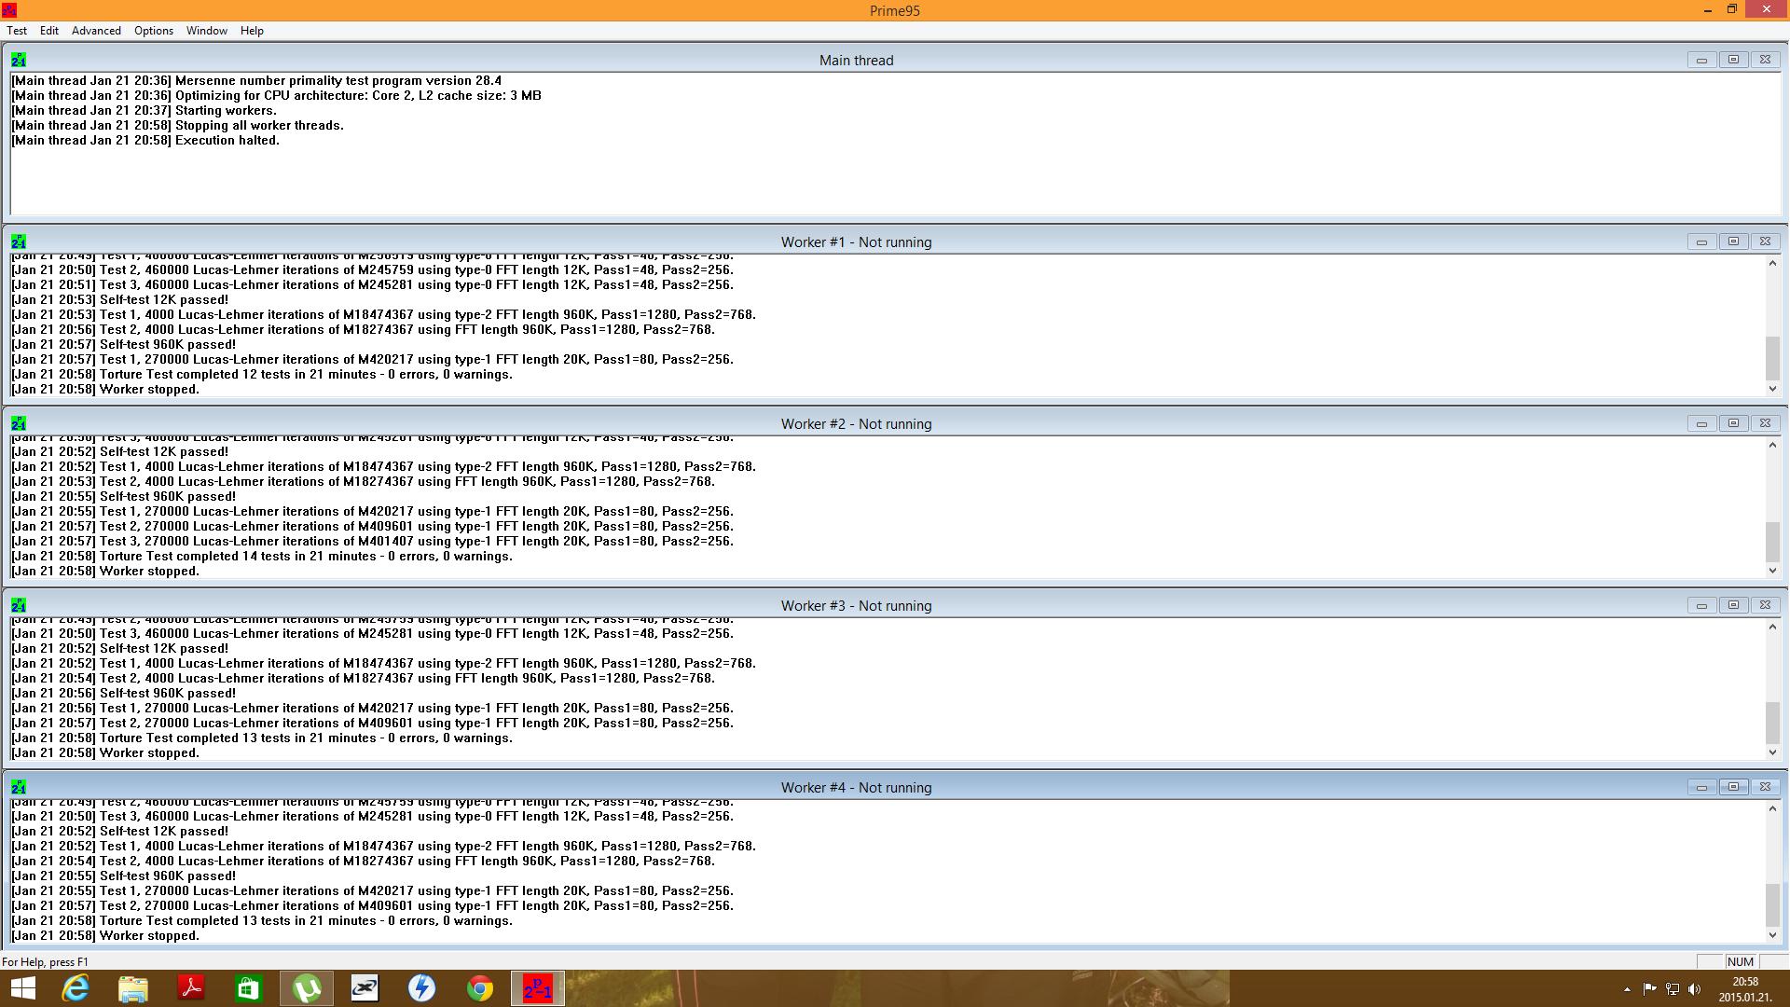This screenshot has height=1007, width=1790.
Task: Show hidden system tray icons
Action: pyautogui.click(x=1627, y=989)
